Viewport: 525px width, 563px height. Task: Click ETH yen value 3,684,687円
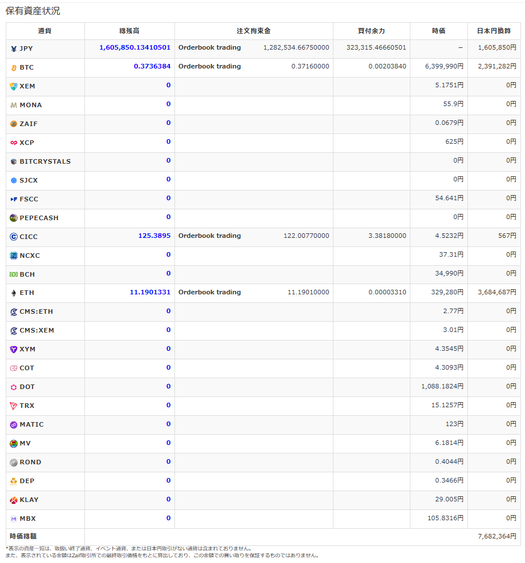pos(497,292)
